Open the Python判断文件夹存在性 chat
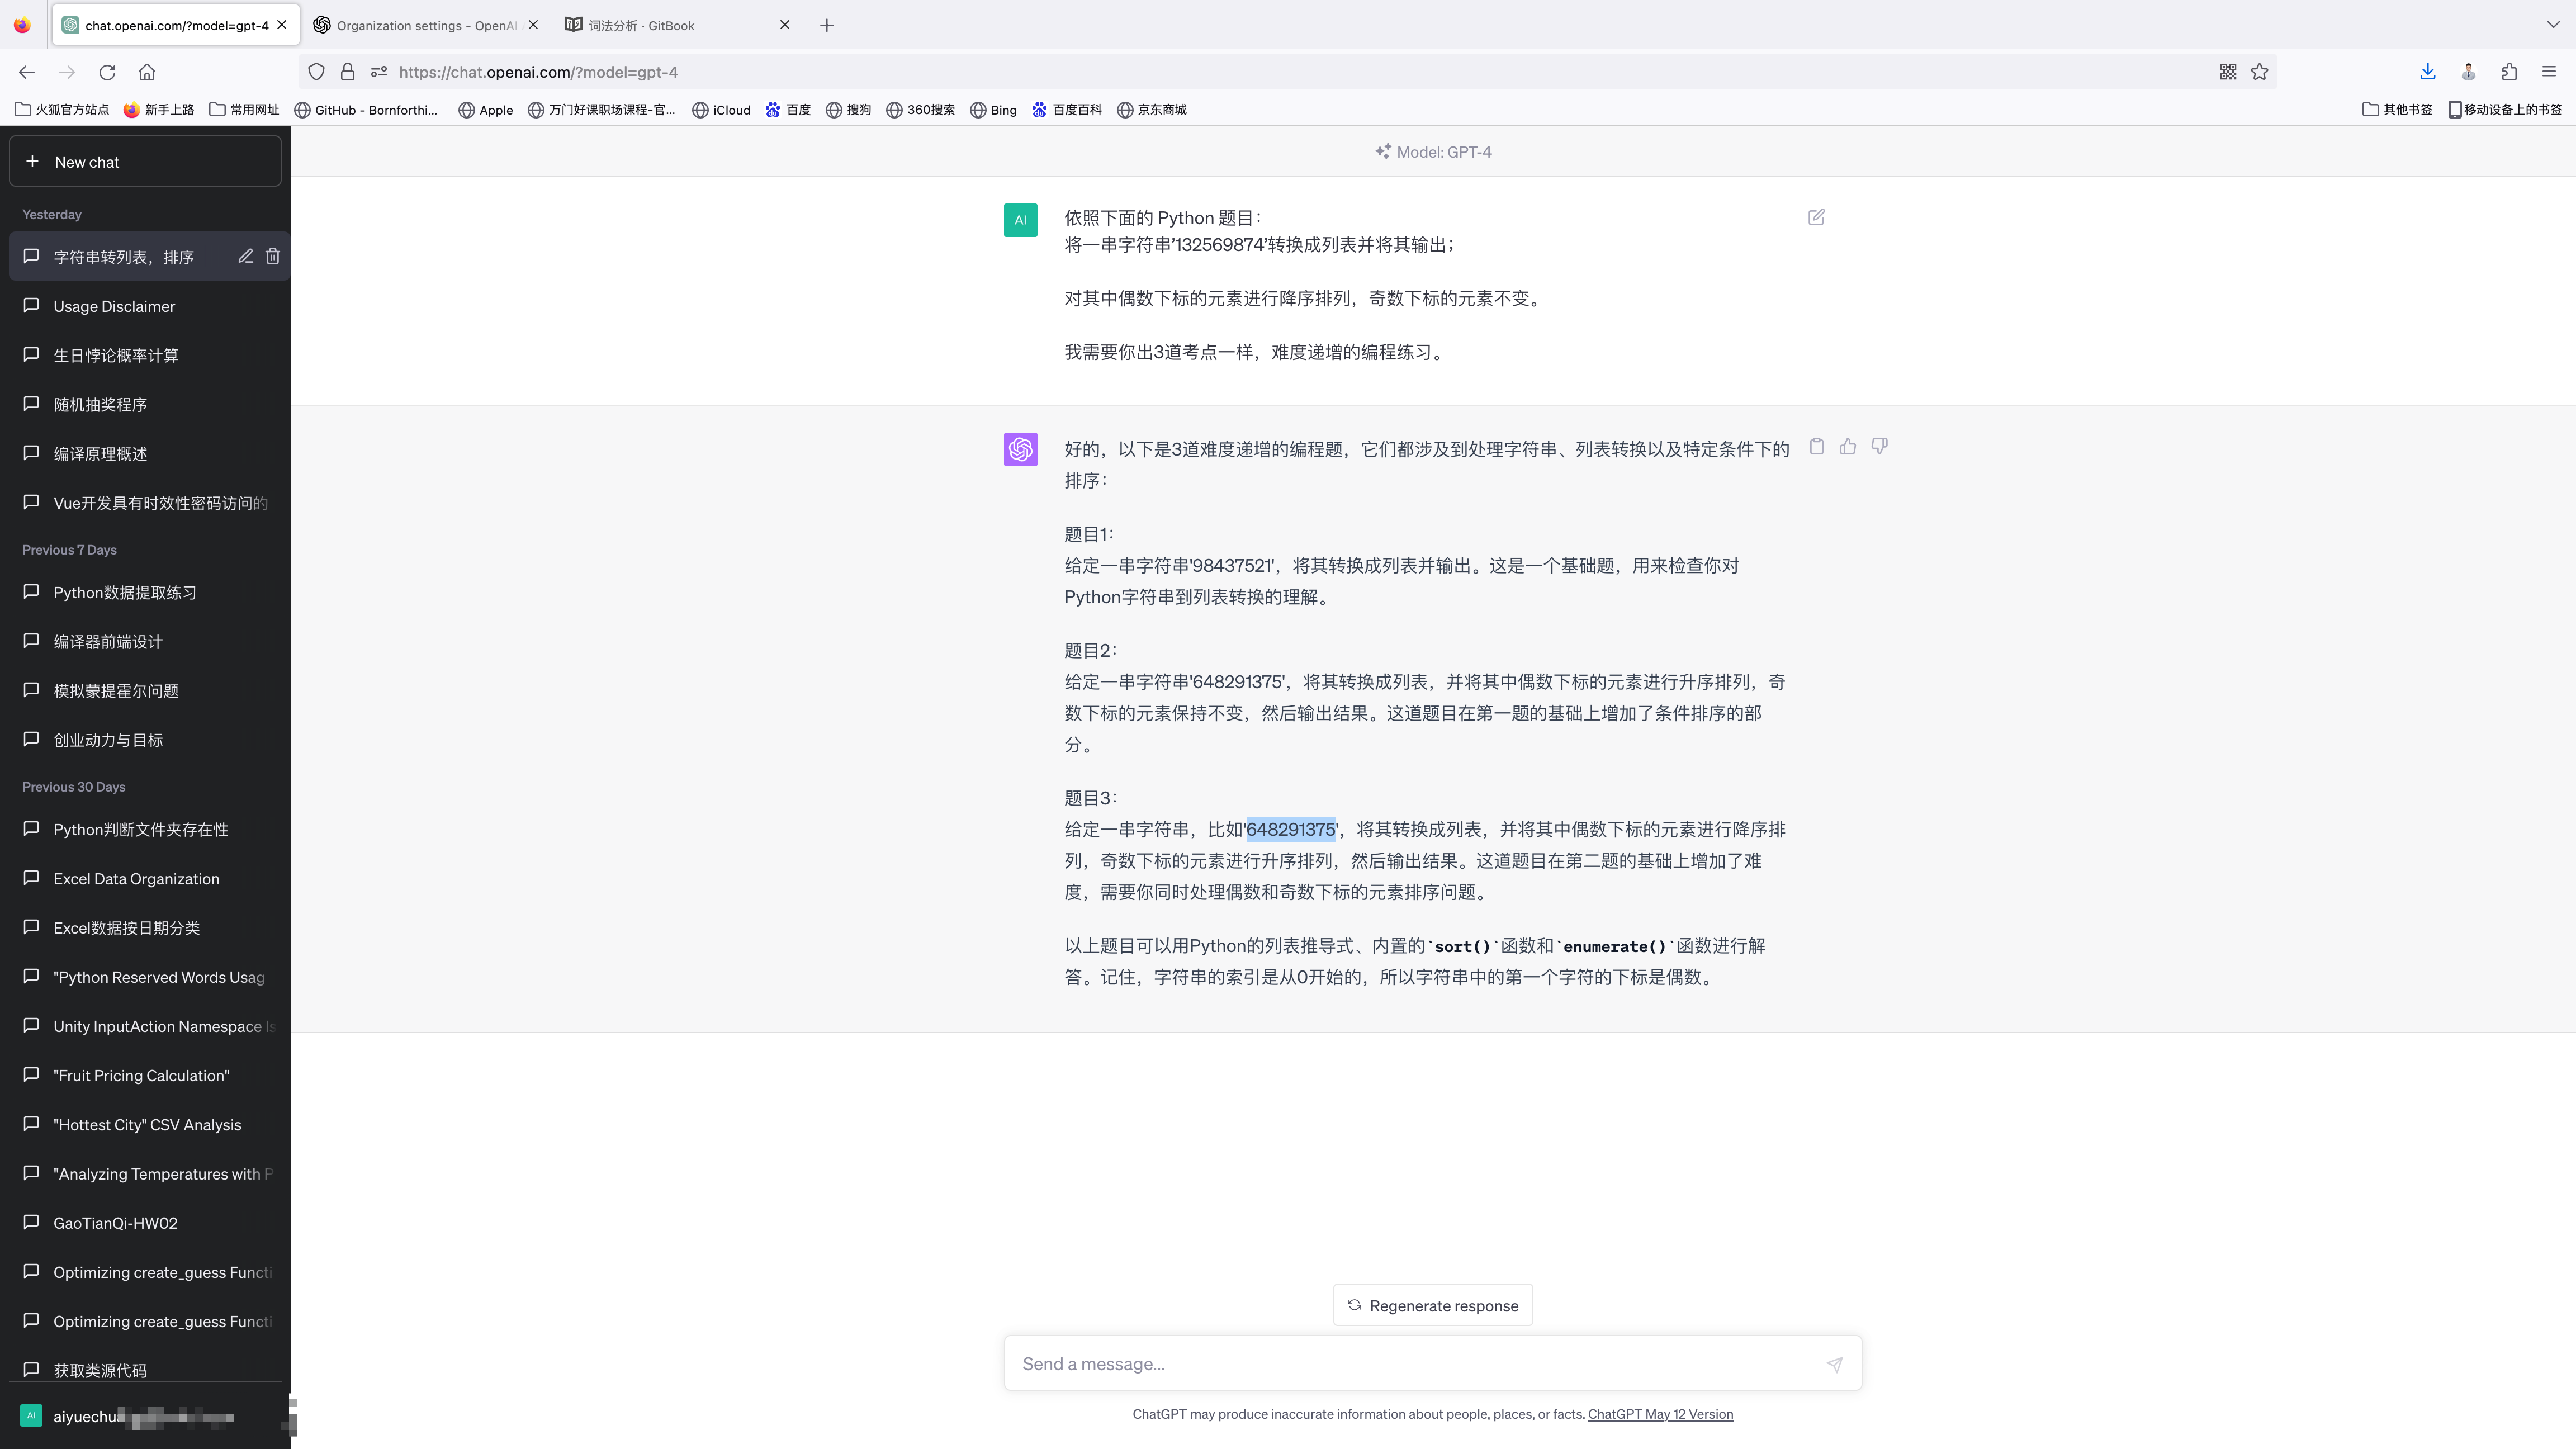 pos(145,829)
